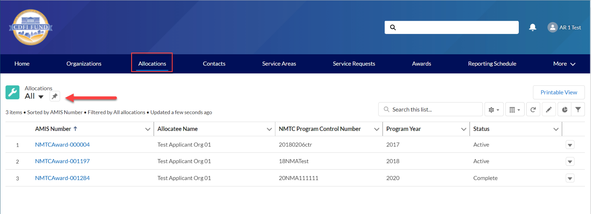Viewport: 591px width, 214px height.
Task: Switch to the Organizations tab
Action: pos(84,64)
